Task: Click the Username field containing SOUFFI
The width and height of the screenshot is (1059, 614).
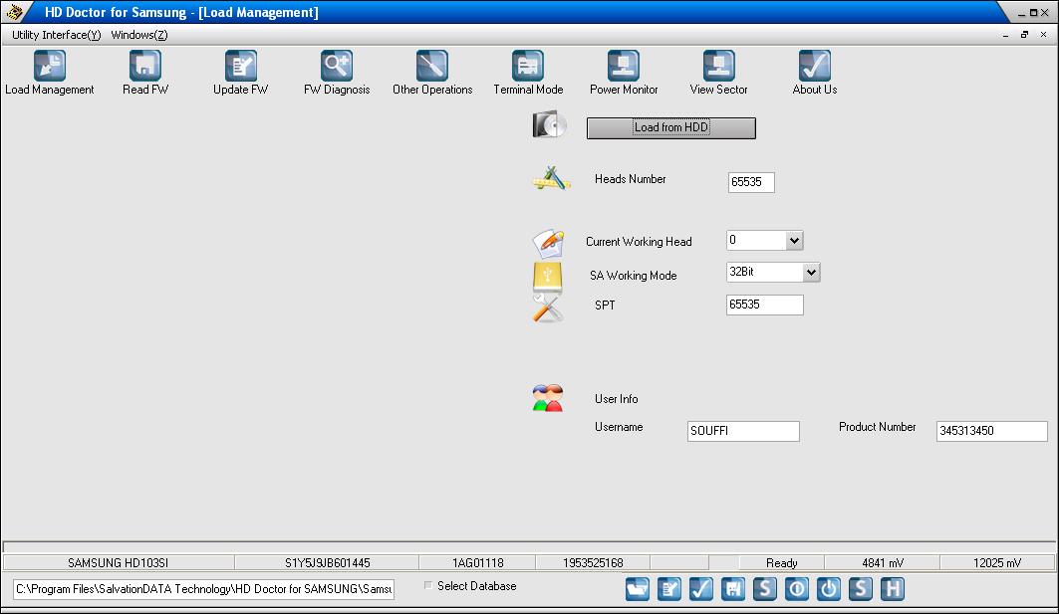Action: click(x=743, y=431)
